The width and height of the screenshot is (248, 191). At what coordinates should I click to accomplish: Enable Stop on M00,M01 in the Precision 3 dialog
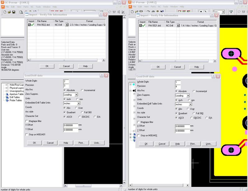point(26,134)
